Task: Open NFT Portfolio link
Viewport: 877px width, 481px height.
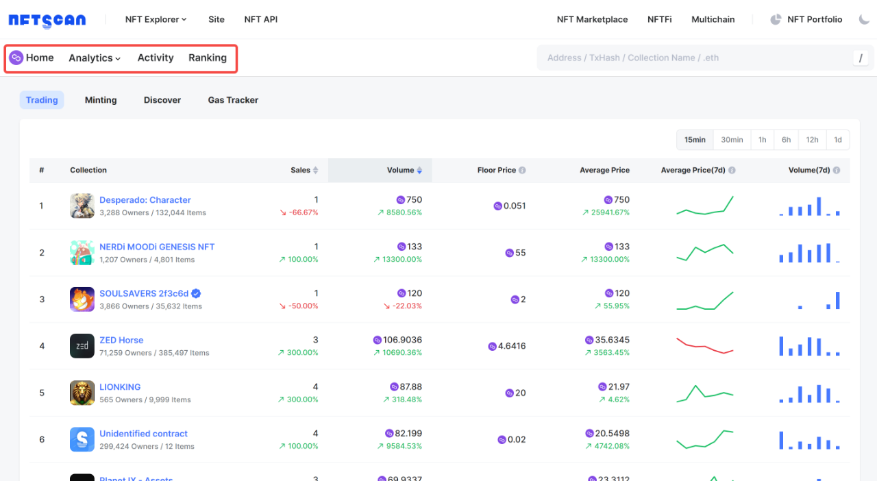Action: [x=815, y=19]
